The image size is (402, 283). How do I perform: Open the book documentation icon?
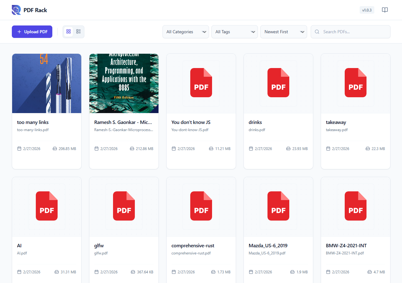click(385, 10)
